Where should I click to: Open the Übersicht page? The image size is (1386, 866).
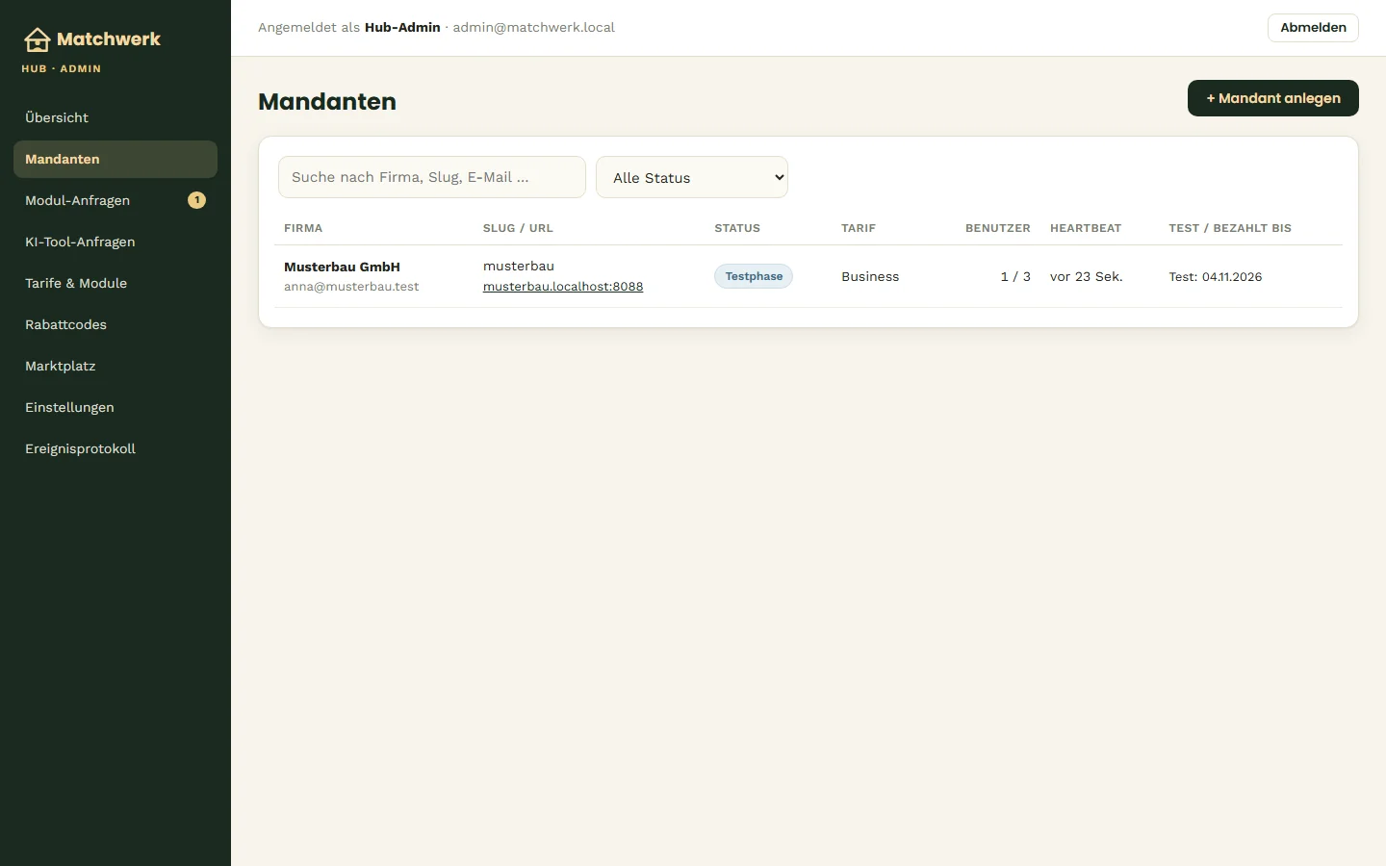pyautogui.click(x=115, y=117)
